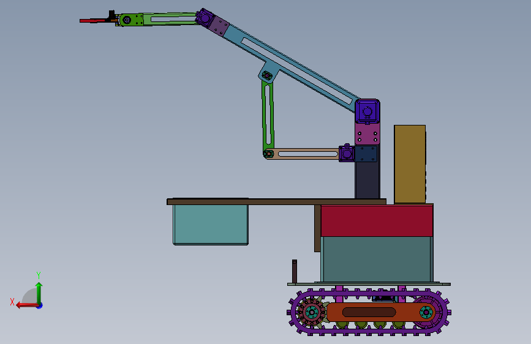Click the green "Y" label above the triad
The image size is (531, 344).
pos(39,275)
